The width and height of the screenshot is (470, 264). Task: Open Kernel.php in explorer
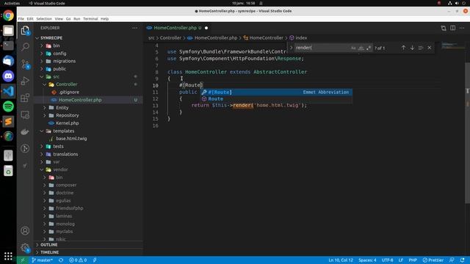click(88, 123)
